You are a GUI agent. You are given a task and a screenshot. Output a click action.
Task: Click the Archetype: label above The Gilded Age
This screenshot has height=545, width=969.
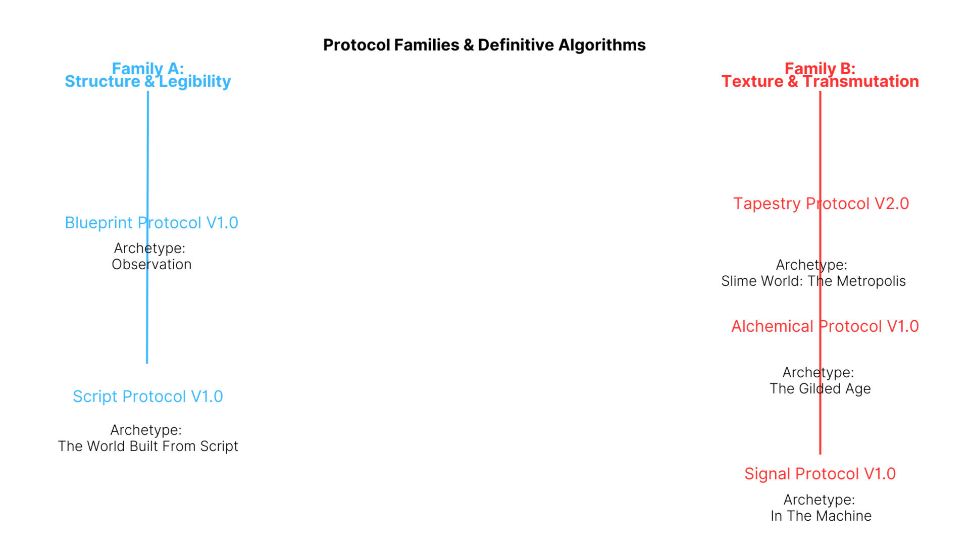(818, 373)
